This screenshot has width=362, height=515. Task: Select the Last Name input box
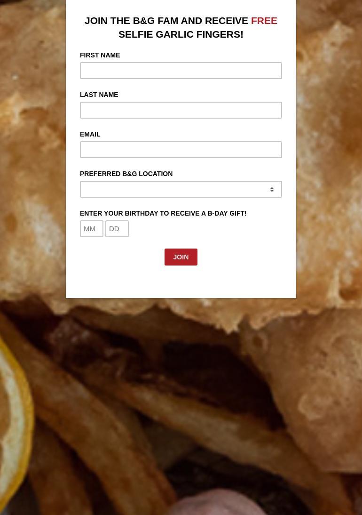[181, 110]
